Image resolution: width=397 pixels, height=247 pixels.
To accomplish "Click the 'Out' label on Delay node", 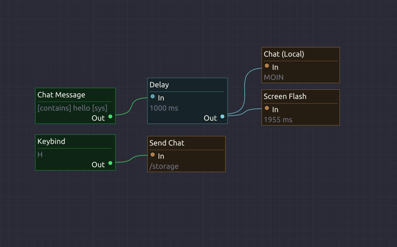I will tap(210, 118).
